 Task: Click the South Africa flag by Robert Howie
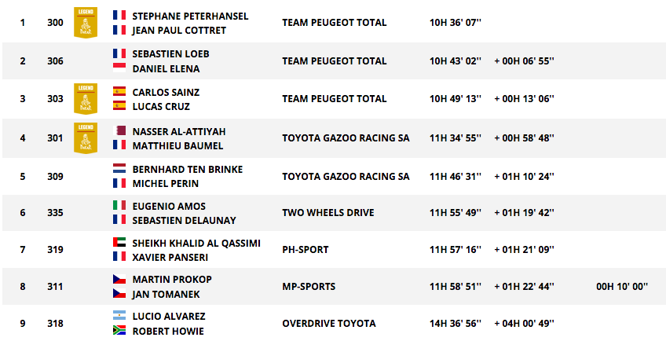click(x=119, y=331)
